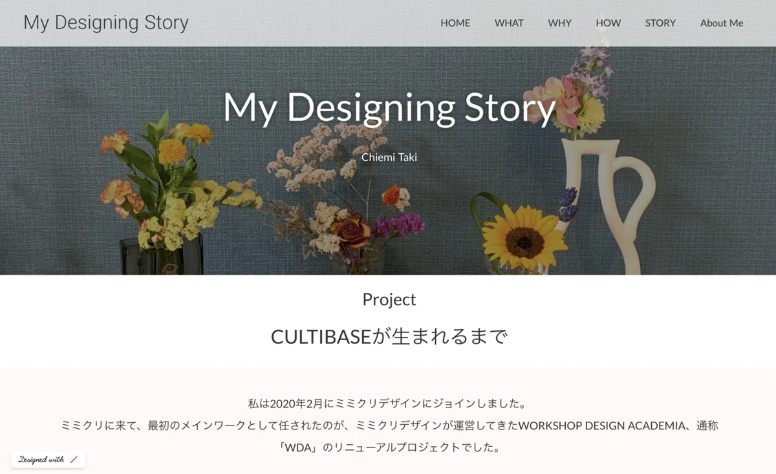
Task: Click the 'CULTIBASEが生まれるまで' heading
Action: point(389,337)
